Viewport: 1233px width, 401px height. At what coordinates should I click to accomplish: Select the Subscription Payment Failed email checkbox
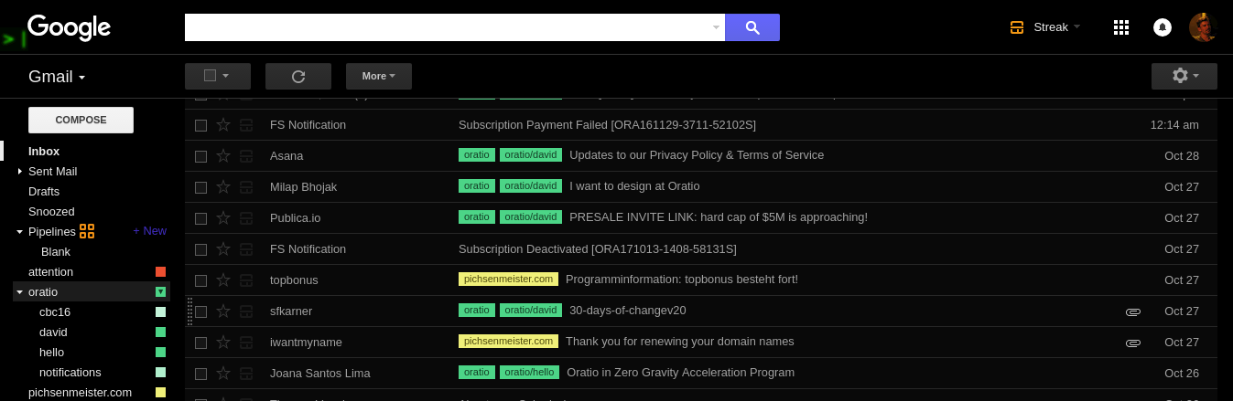coord(200,125)
